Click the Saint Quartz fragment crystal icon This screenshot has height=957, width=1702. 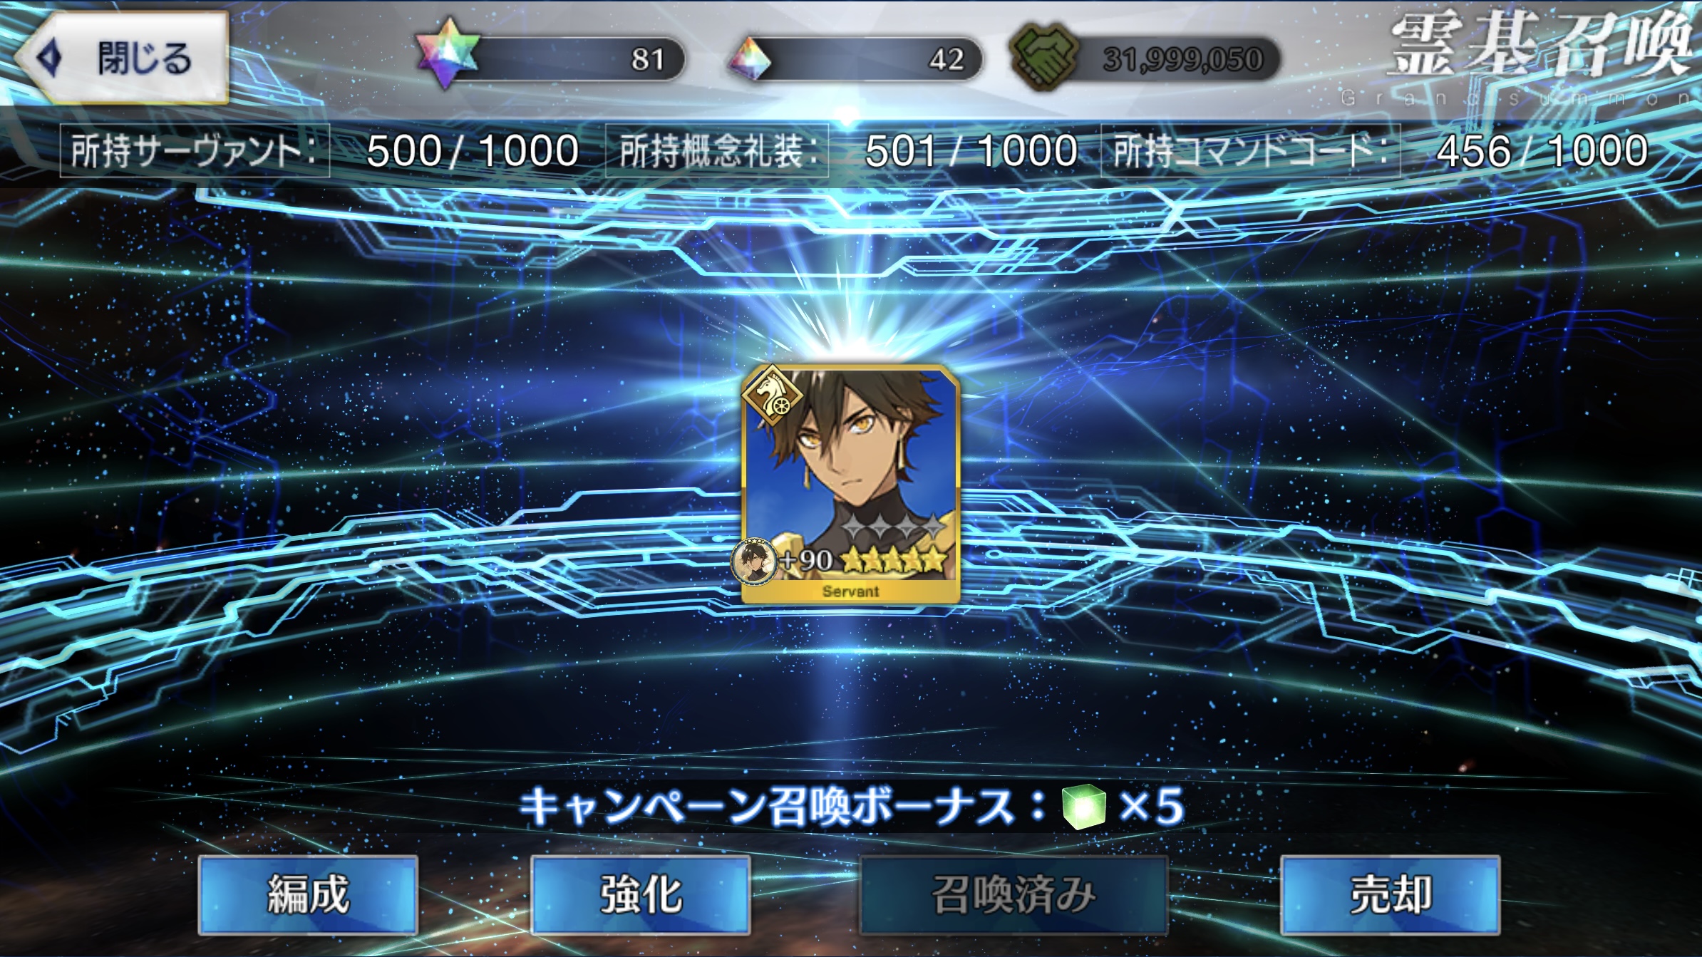pos(749,60)
